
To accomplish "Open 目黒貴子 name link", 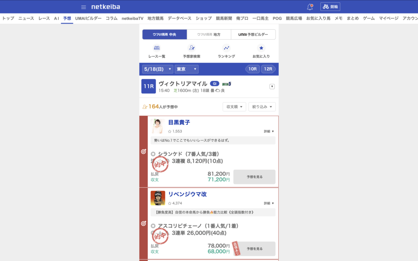I will [x=179, y=122].
